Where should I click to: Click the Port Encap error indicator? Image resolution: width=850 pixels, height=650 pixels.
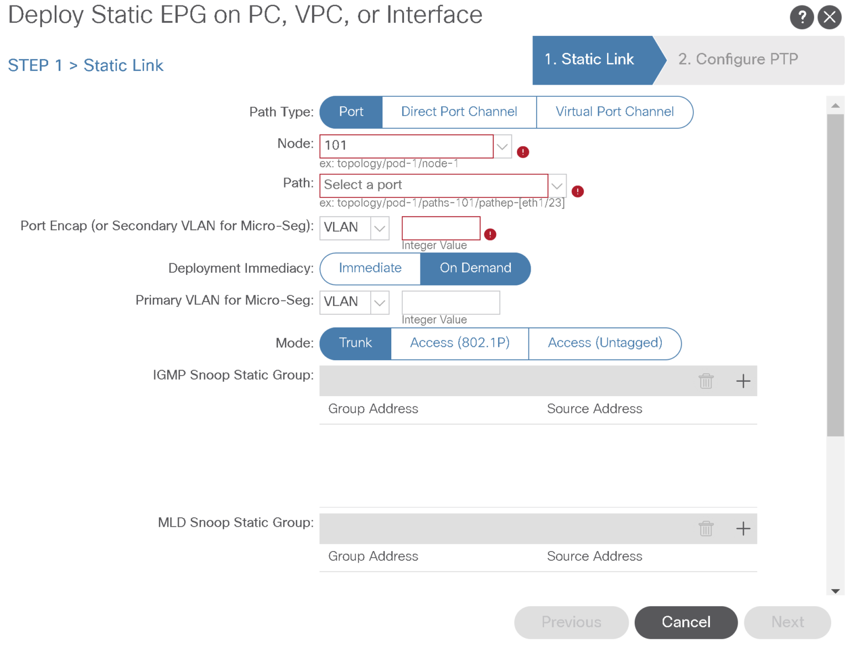[490, 235]
